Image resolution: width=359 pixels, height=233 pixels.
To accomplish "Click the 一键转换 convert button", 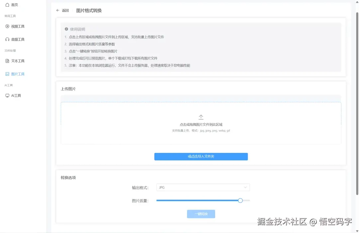I will point(201,214).
